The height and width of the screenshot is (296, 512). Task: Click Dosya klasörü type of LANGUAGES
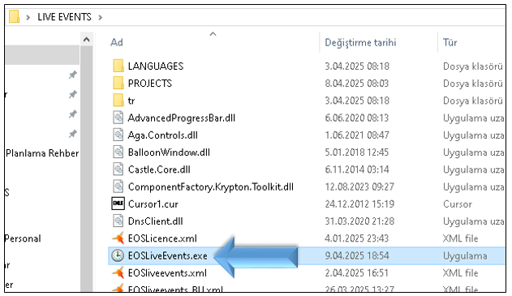coord(473,66)
